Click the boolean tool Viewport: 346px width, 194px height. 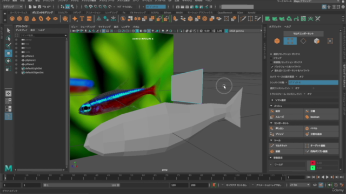coord(321,117)
